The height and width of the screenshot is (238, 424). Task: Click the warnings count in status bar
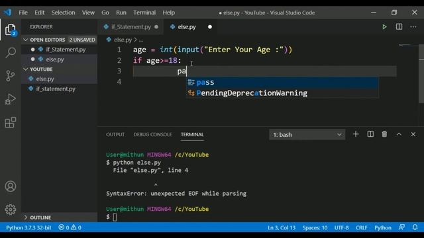pyautogui.click(x=76, y=227)
